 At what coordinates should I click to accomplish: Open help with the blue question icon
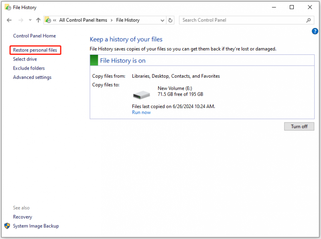click(x=315, y=31)
